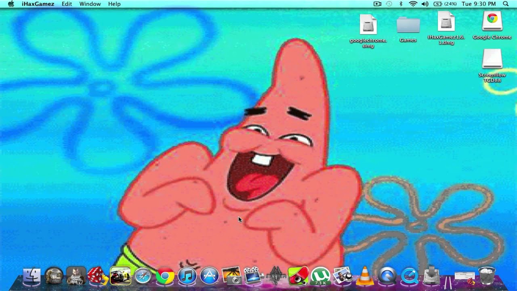Launch VLC traffic cone icon
Image resolution: width=517 pixels, height=291 pixels.
[365, 276]
